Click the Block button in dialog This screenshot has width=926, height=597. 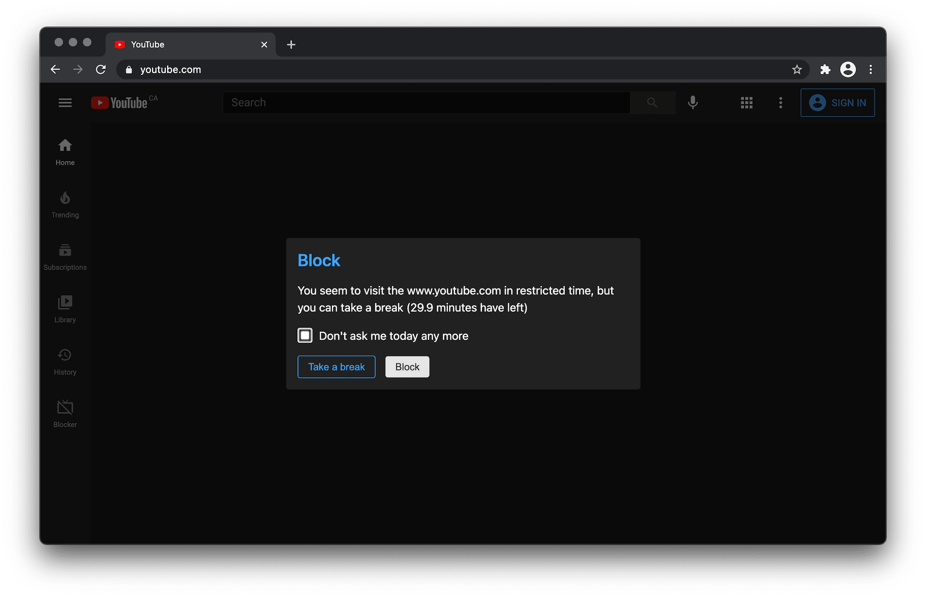[407, 367]
